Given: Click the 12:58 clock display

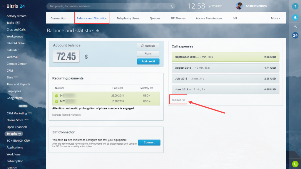Looking at the screenshot, I should pos(196,6).
